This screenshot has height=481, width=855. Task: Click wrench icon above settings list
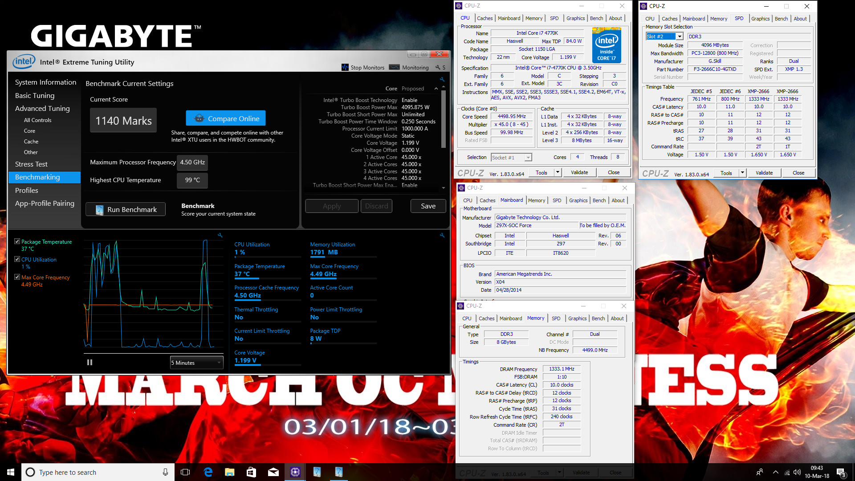pyautogui.click(x=442, y=79)
